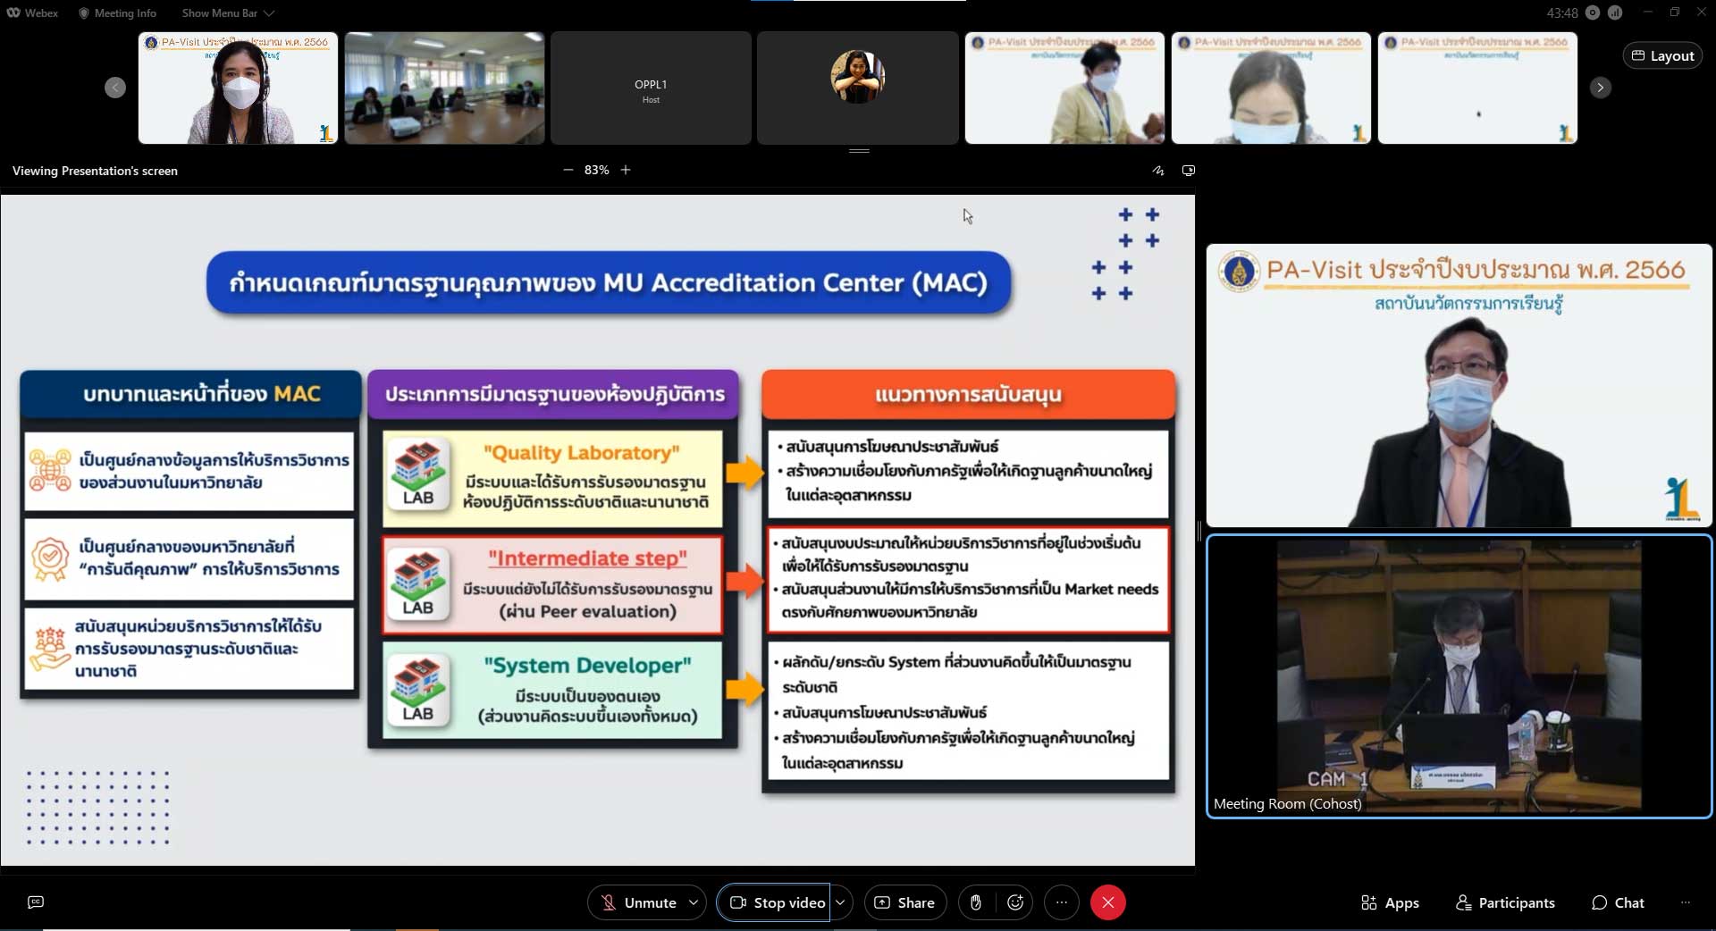Show previous participants with left arrow
This screenshot has width=1716, height=931.
115,88
